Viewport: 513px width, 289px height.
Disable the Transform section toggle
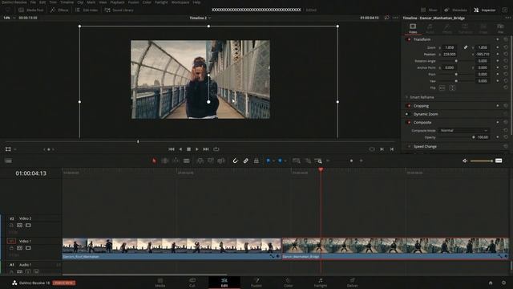(x=409, y=39)
